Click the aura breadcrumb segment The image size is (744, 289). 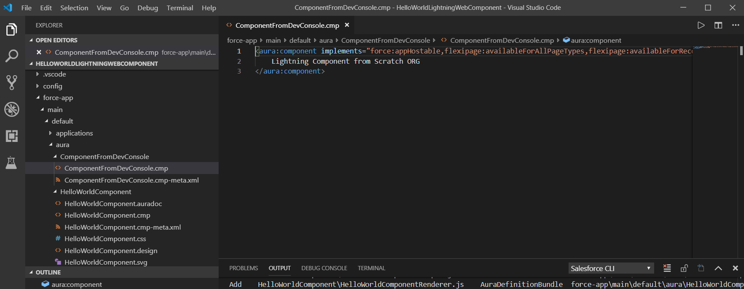tap(326, 40)
